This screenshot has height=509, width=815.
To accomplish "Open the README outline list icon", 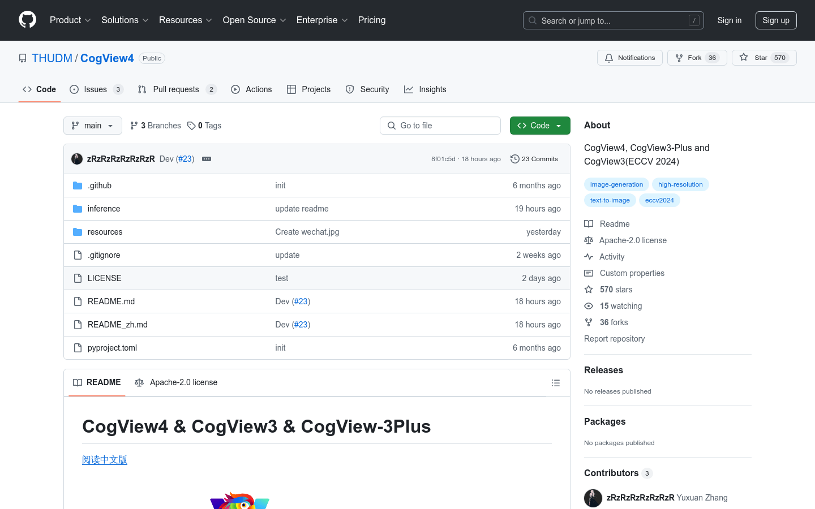I will 556,383.
